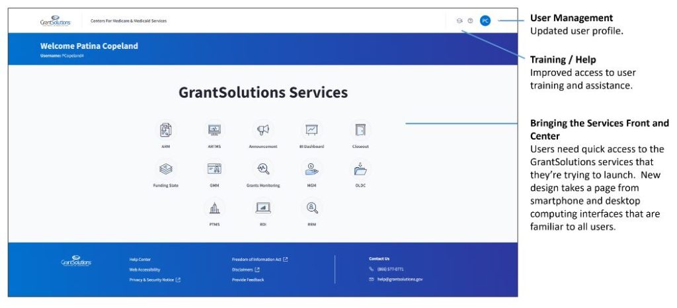Open the GMM service icon
The image size is (677, 308).
[214, 169]
